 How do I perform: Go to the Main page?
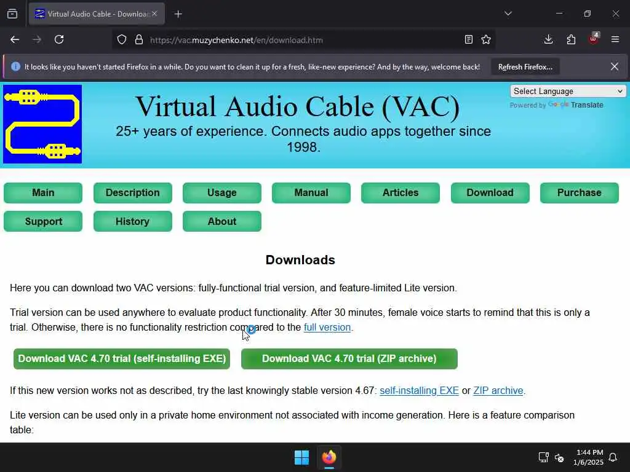[43, 192]
